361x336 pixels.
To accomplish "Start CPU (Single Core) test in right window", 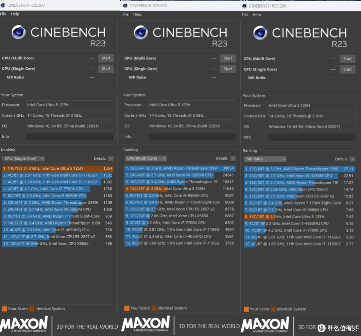I will 347,69.
